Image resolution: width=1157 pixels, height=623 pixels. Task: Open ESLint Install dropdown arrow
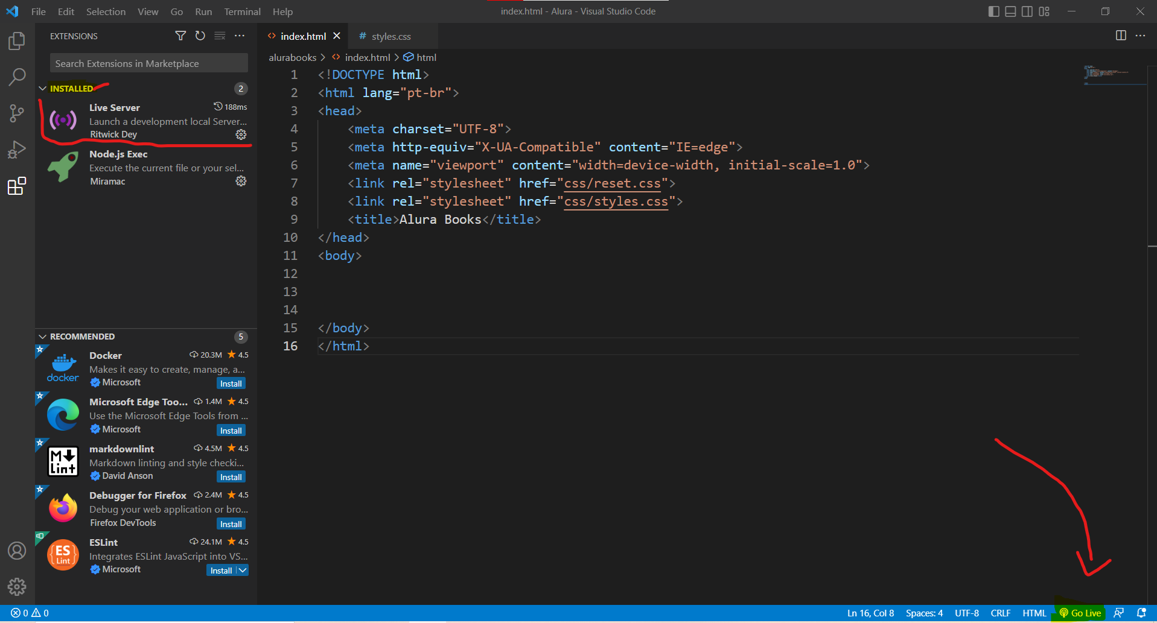pyautogui.click(x=242, y=571)
